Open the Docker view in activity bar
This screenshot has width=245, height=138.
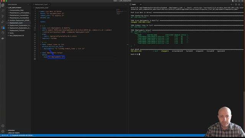click(x=3, y=38)
